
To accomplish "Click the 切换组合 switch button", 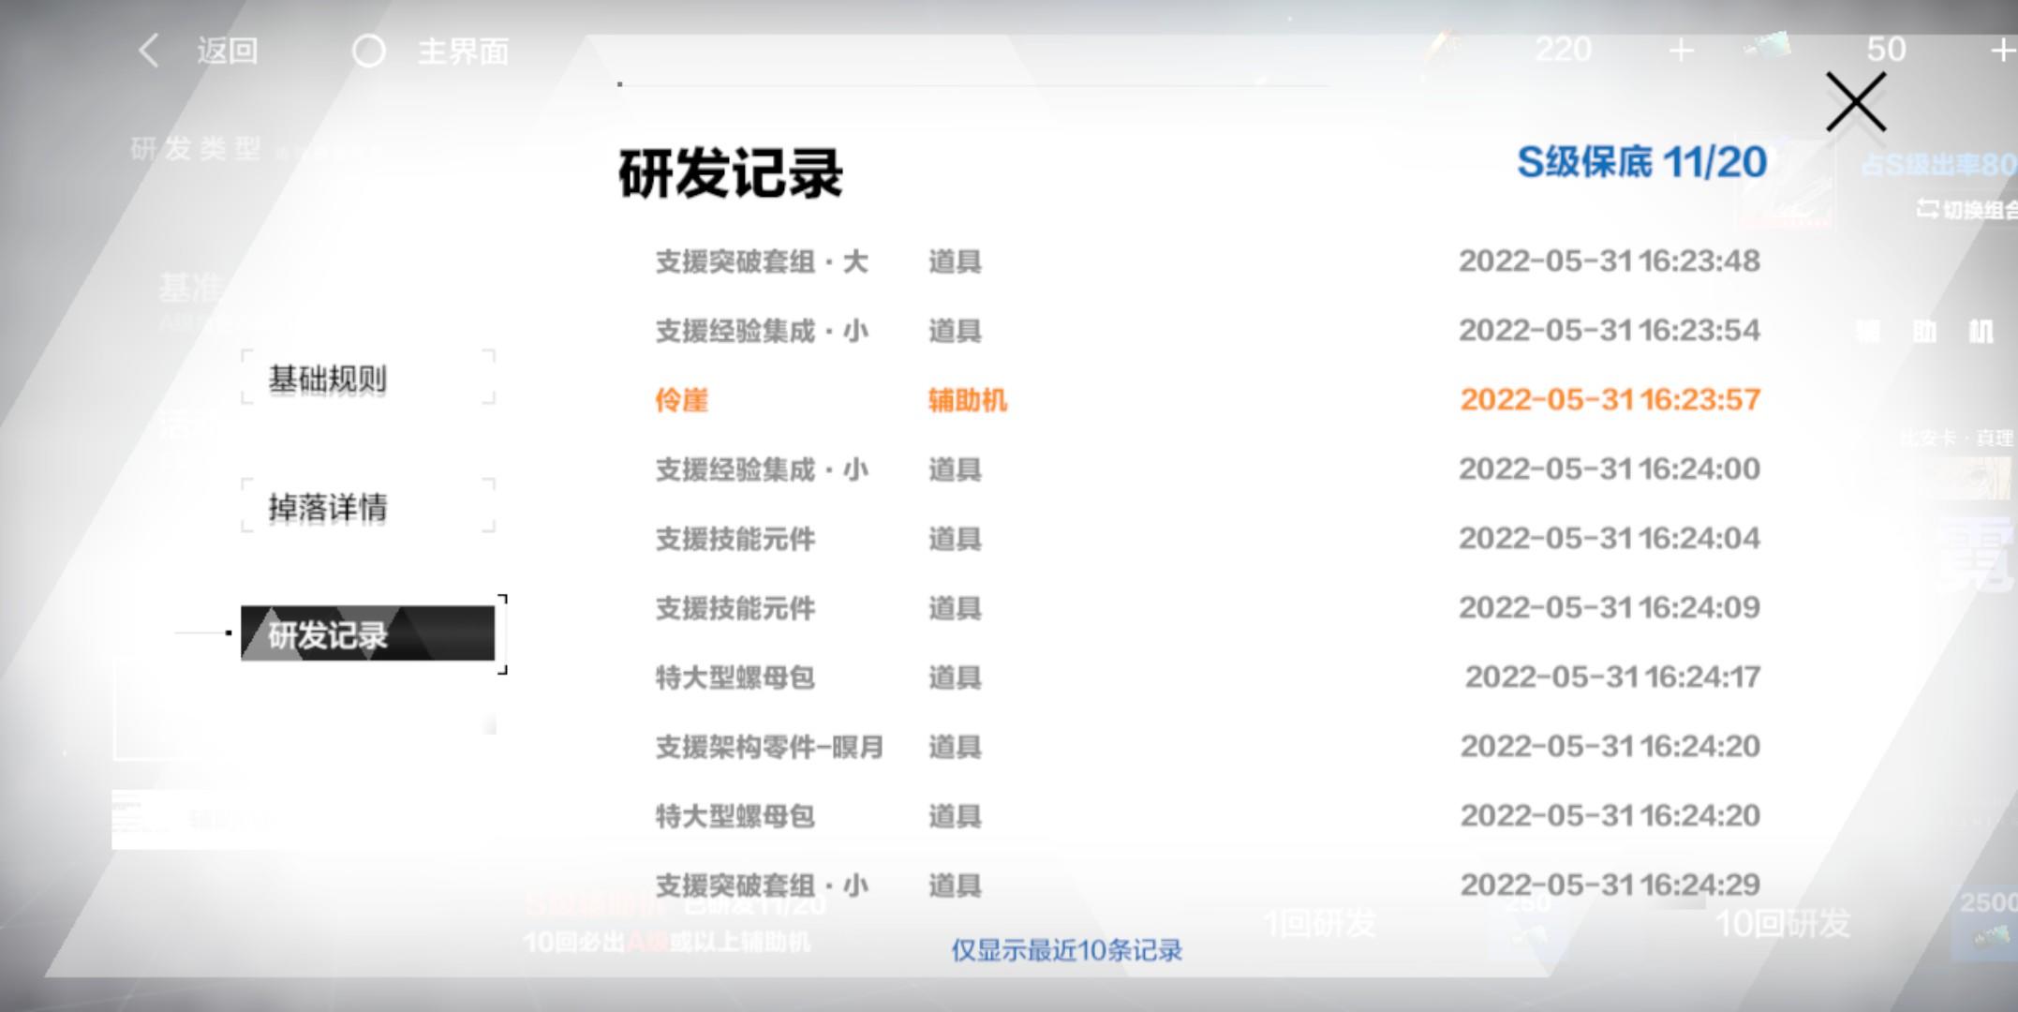I will point(1966,209).
